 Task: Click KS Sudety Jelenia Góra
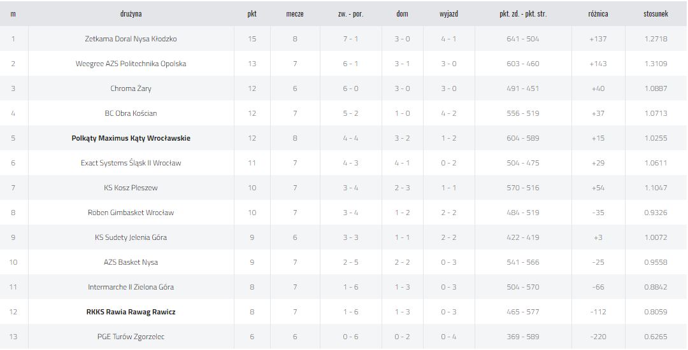(x=131, y=237)
